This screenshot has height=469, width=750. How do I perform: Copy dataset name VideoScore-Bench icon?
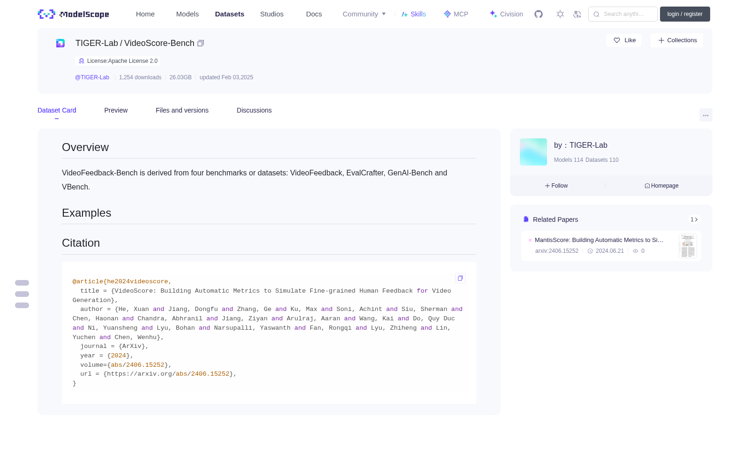[201, 43]
